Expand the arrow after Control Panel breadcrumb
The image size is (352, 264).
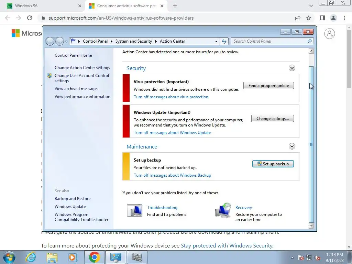click(x=112, y=41)
